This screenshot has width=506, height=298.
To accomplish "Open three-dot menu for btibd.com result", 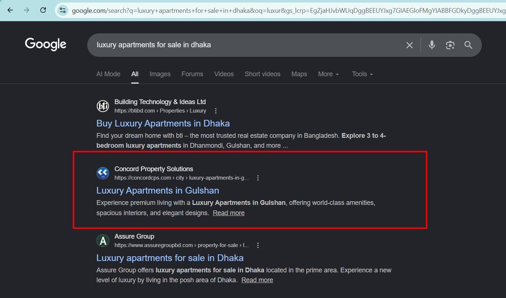I will tap(216, 111).
